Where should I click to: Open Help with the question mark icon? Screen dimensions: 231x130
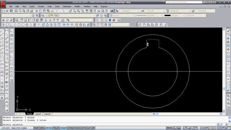point(112,11)
